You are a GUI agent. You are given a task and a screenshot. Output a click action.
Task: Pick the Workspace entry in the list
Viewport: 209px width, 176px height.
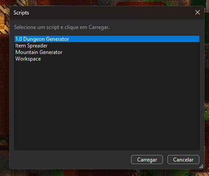tap(107, 59)
